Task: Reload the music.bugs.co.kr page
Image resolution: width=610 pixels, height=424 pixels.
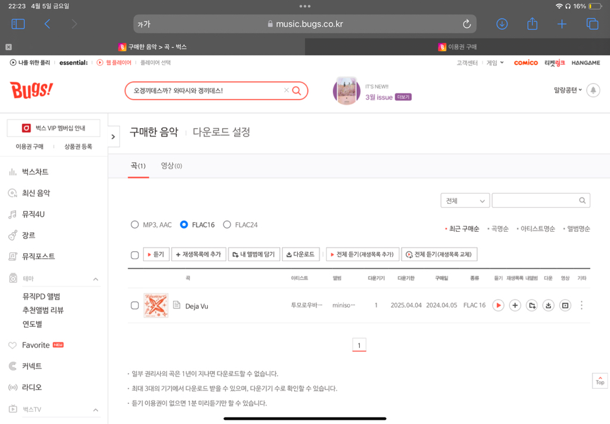Action: tap(467, 24)
